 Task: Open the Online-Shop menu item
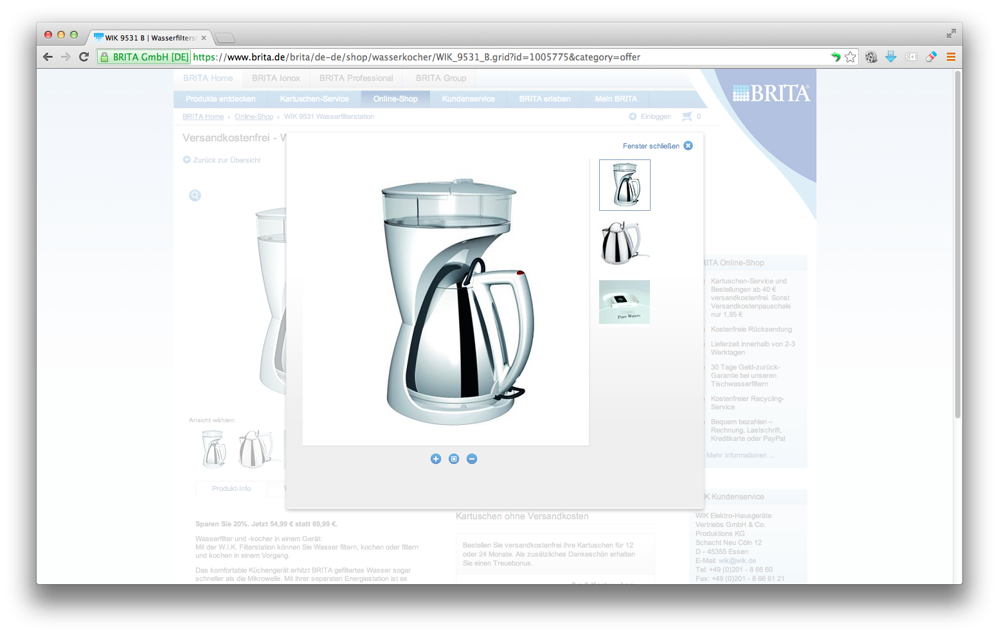point(395,99)
